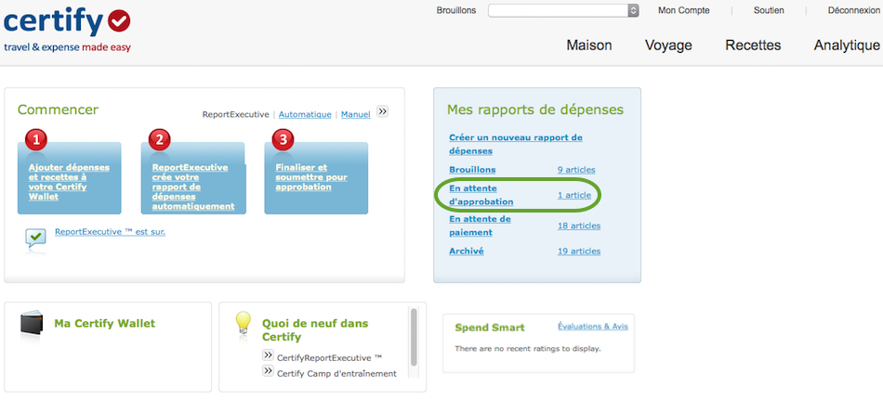Click the double-arrow icon beside Manuel

[382, 111]
